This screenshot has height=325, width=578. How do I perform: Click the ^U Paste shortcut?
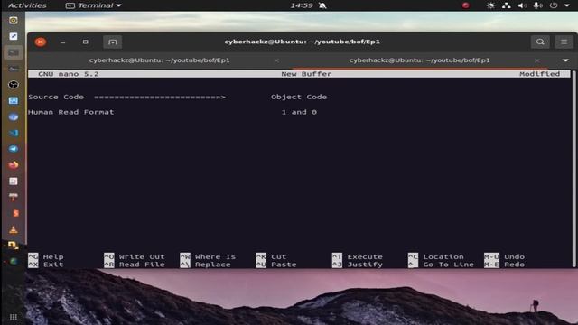(x=276, y=265)
